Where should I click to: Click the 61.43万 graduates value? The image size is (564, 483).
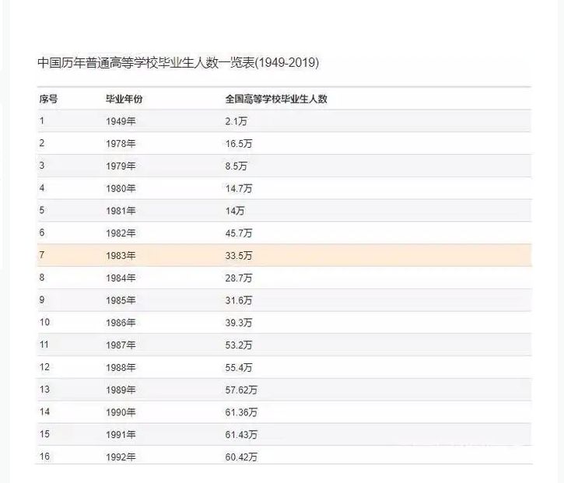pyautogui.click(x=241, y=435)
